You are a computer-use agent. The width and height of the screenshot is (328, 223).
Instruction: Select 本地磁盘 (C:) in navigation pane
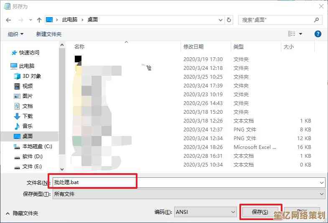point(37,146)
